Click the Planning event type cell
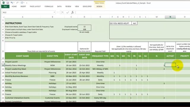 pos(53,73)
